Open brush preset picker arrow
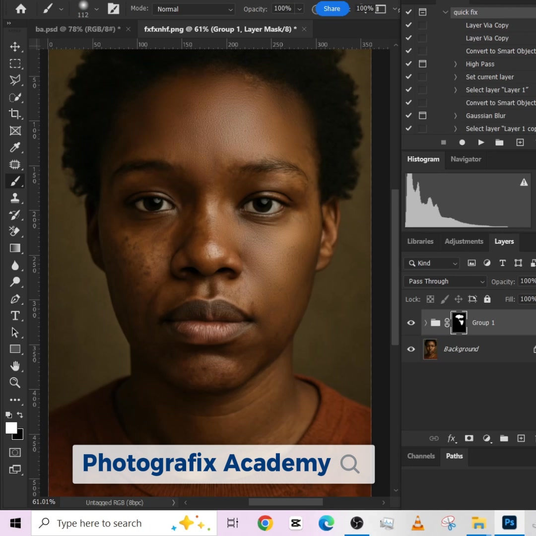 [x=96, y=9]
